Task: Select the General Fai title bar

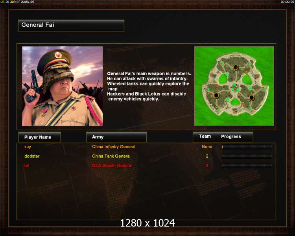Action: pos(71,26)
